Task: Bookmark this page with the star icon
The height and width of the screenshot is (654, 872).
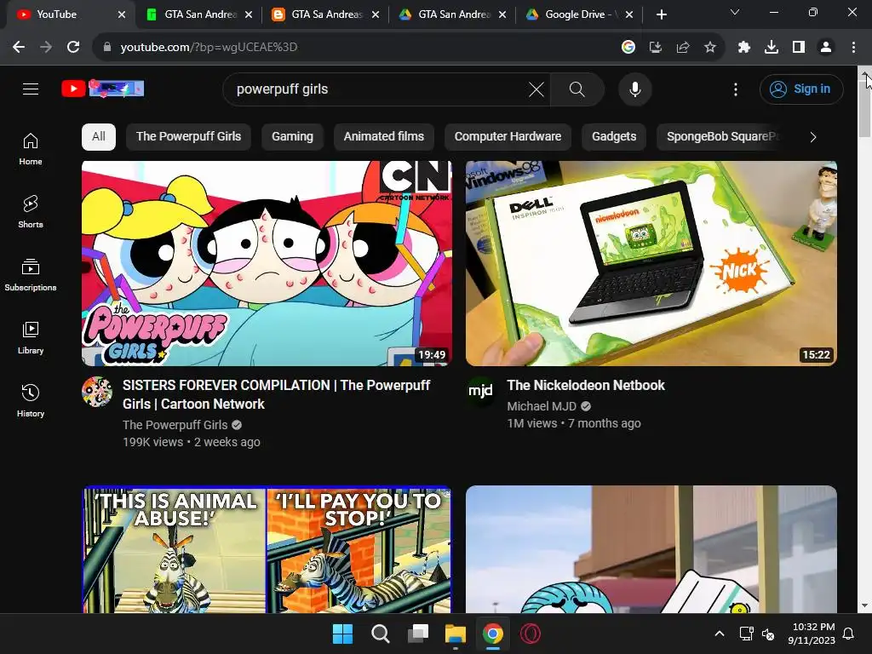Action: (x=710, y=48)
